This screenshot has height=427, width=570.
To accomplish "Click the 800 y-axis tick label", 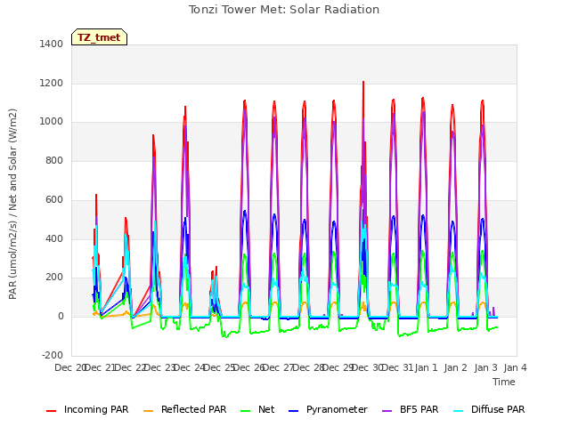I will coord(54,160).
